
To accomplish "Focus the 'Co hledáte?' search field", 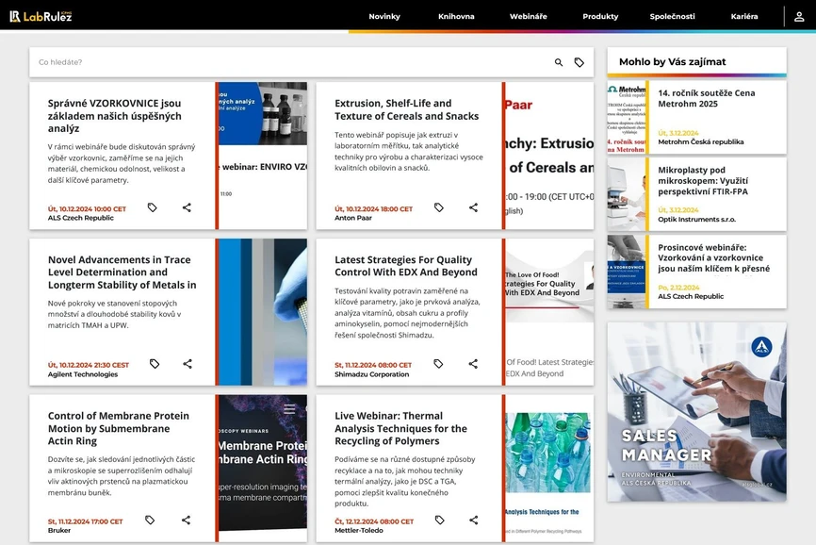I will pos(291,62).
